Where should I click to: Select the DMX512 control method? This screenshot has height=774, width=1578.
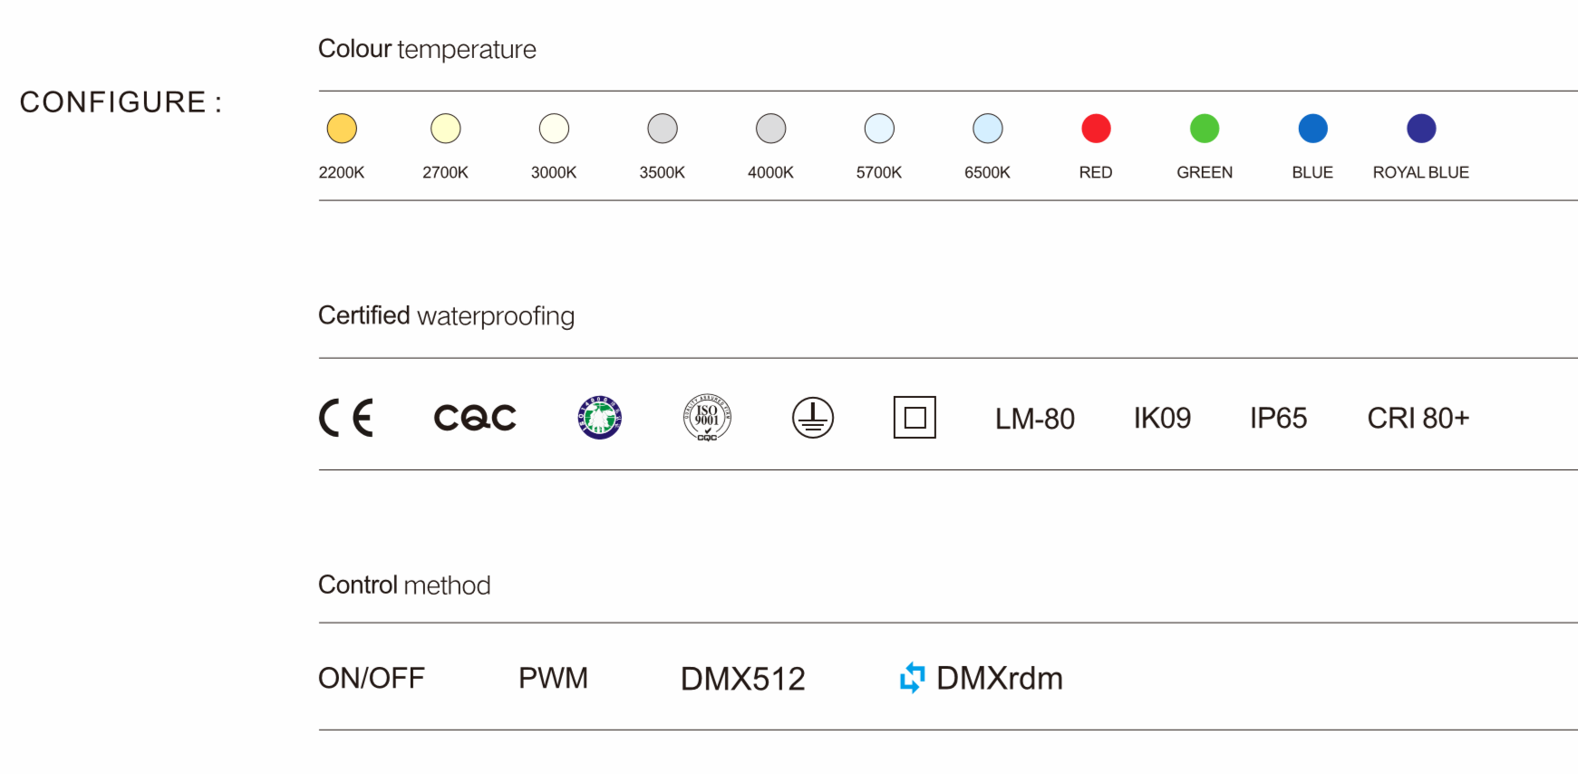pyautogui.click(x=743, y=679)
